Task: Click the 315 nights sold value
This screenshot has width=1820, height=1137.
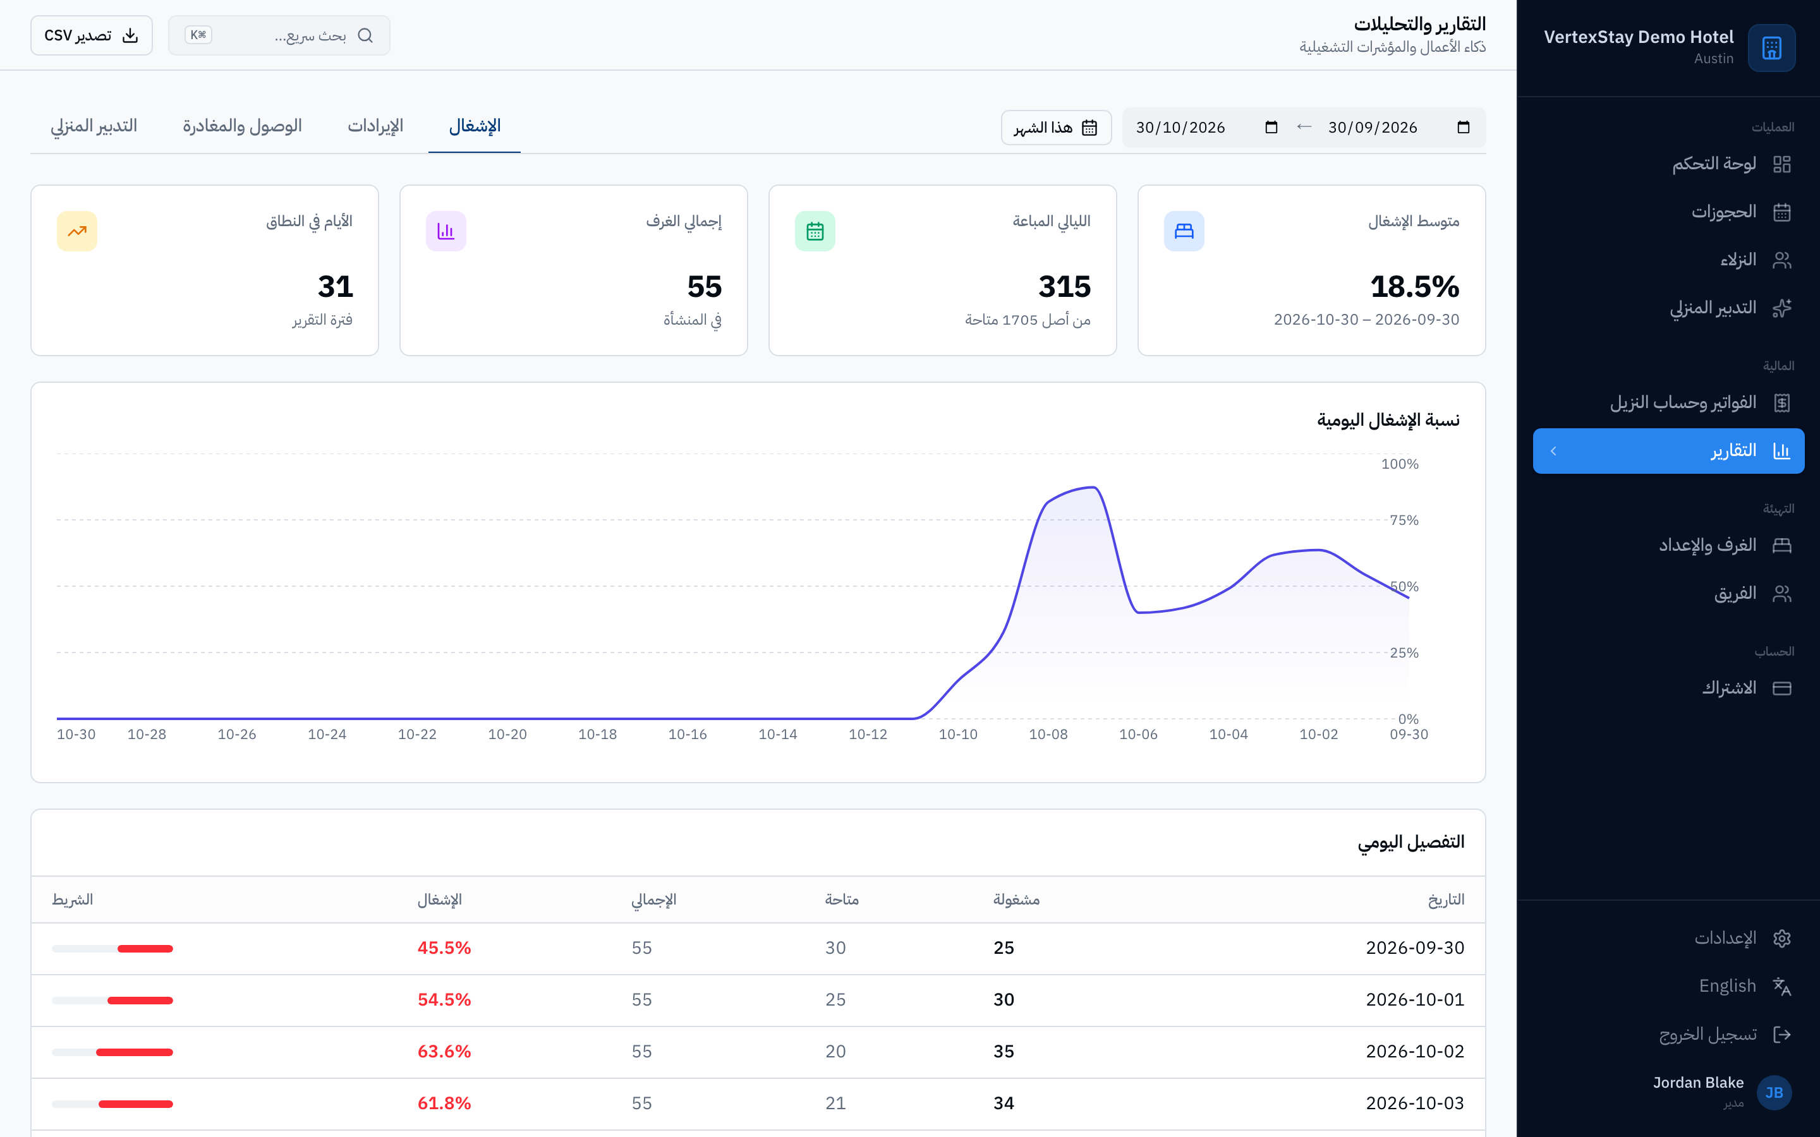Action: (1064, 287)
